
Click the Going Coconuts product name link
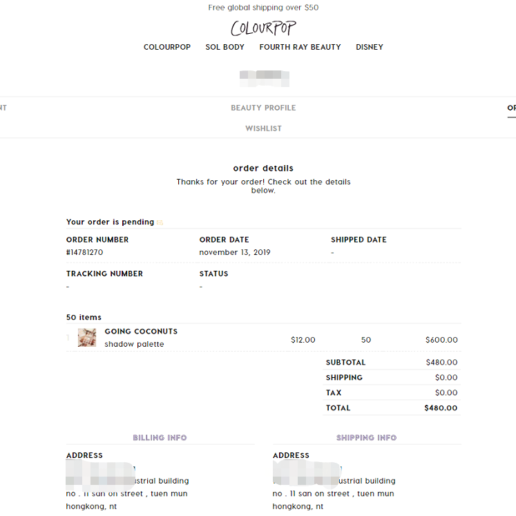[x=141, y=332]
